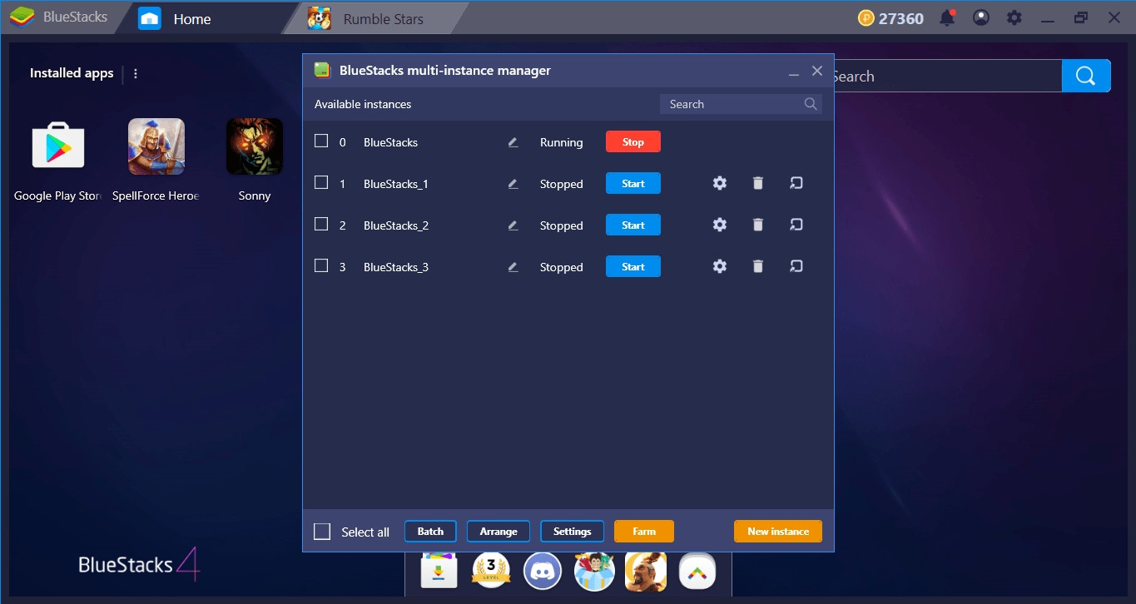Open the download app icon in dock
The image size is (1136, 604).
439,571
